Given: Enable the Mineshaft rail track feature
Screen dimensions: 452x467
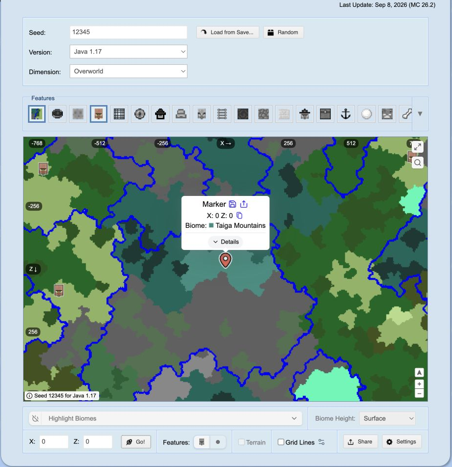Looking at the screenshot, I should click(x=222, y=114).
